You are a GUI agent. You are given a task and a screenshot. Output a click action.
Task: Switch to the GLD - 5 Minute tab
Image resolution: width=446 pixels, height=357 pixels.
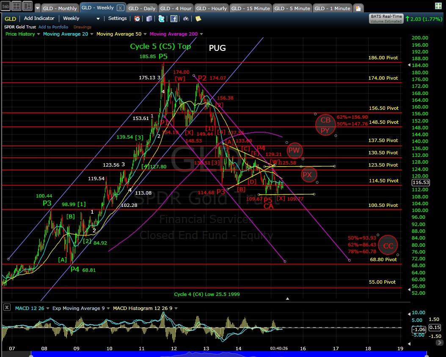click(x=292, y=8)
